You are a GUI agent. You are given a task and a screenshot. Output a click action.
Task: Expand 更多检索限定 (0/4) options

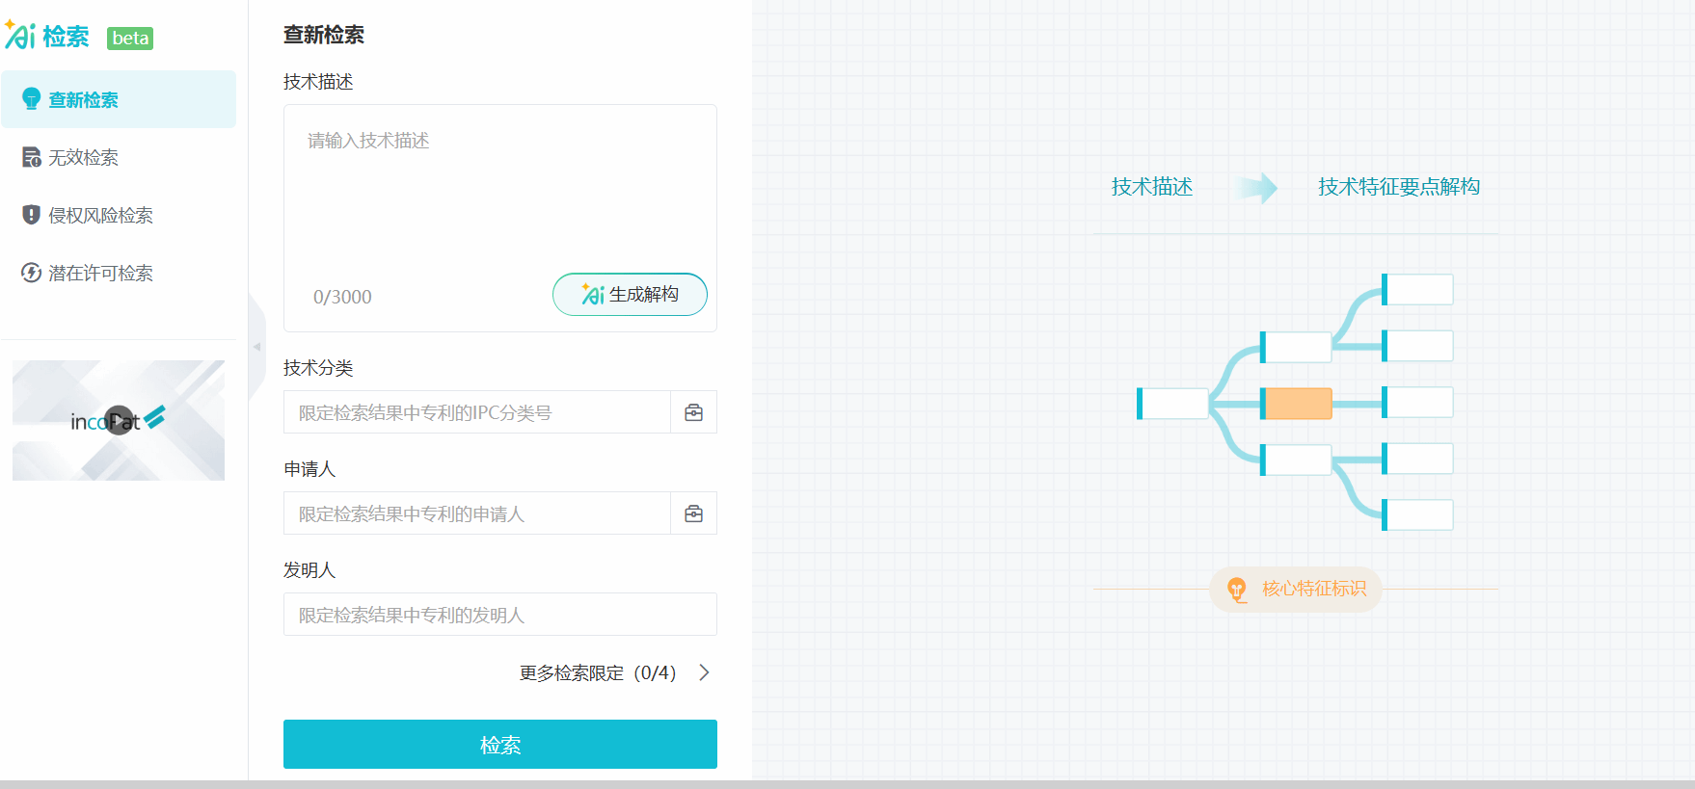pos(597,672)
